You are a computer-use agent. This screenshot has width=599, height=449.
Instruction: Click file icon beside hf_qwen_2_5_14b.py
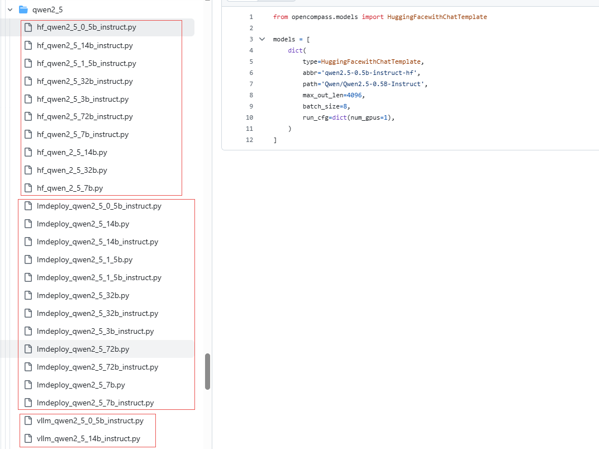click(28, 153)
